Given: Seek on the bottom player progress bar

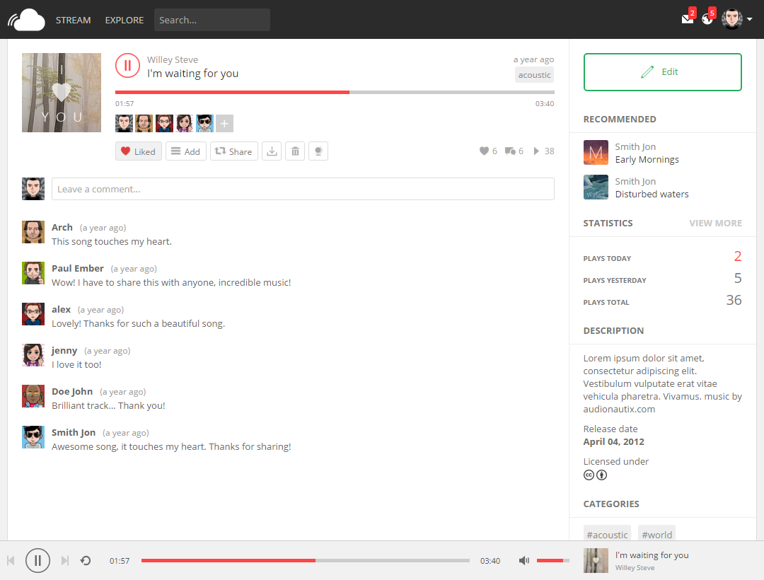Looking at the screenshot, I should click(x=306, y=560).
